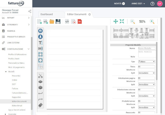Zoom out of the document canvas

[x=132, y=22]
